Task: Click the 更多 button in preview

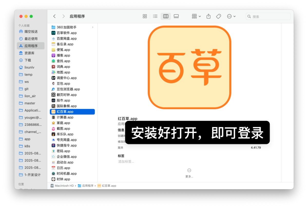Action: click(x=189, y=173)
